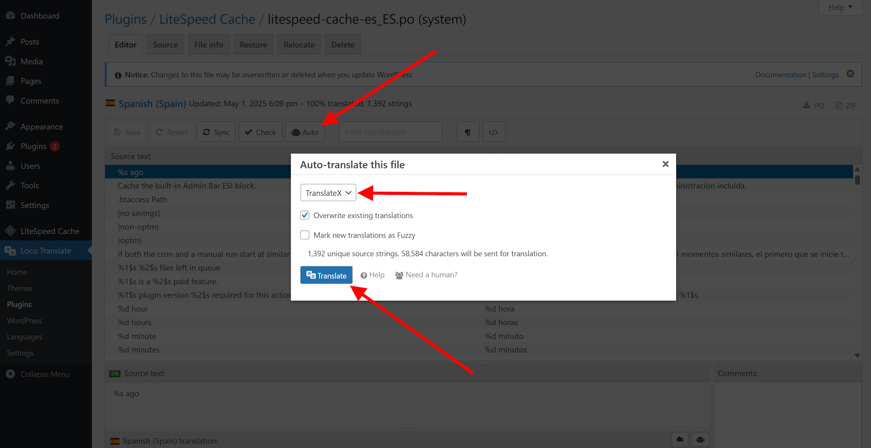Click the Spanish (Spain) language link
The height and width of the screenshot is (448, 871).
152,104
